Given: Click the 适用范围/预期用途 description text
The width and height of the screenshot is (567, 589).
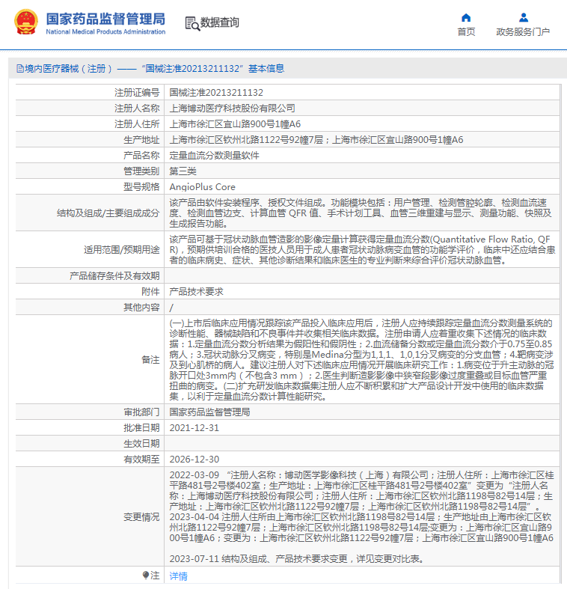Looking at the screenshot, I should point(362,249).
